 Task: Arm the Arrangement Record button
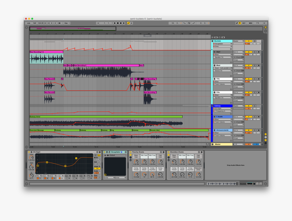pyautogui.click(x=121, y=23)
